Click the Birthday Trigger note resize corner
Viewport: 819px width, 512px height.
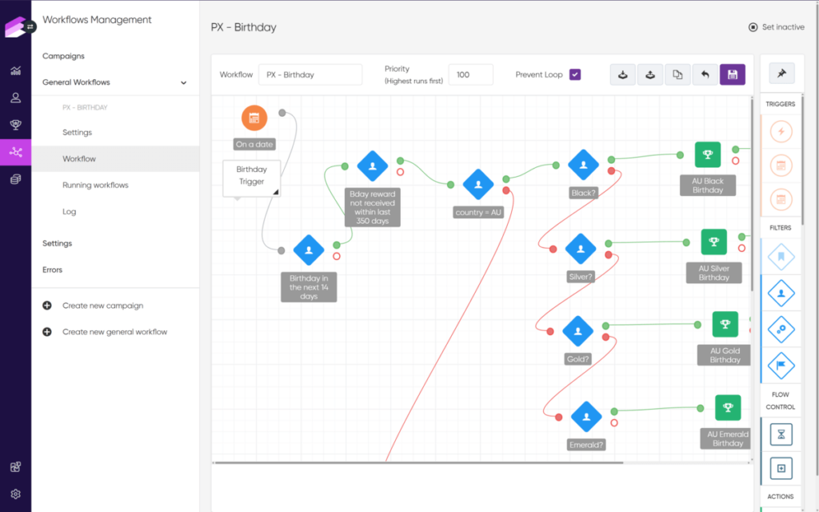275,192
